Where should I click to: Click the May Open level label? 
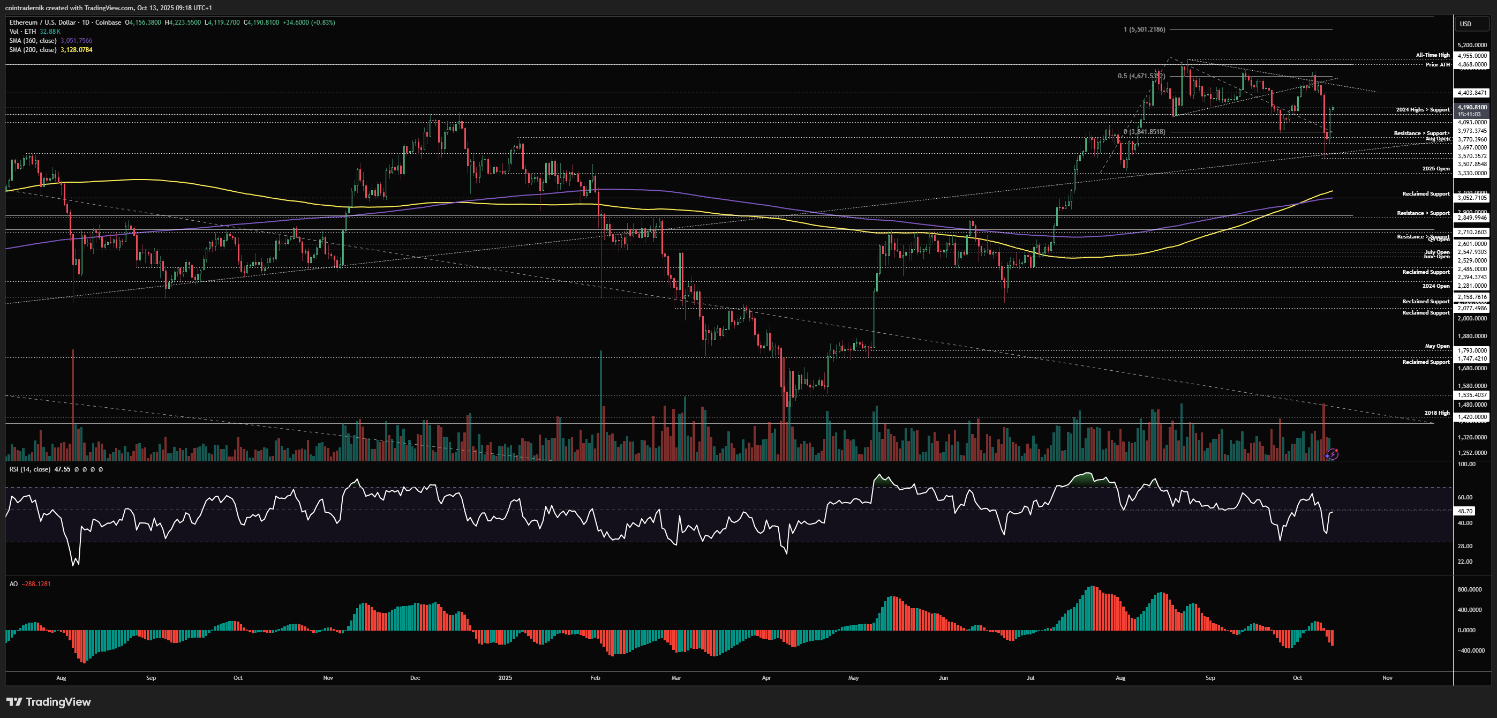tap(1436, 346)
